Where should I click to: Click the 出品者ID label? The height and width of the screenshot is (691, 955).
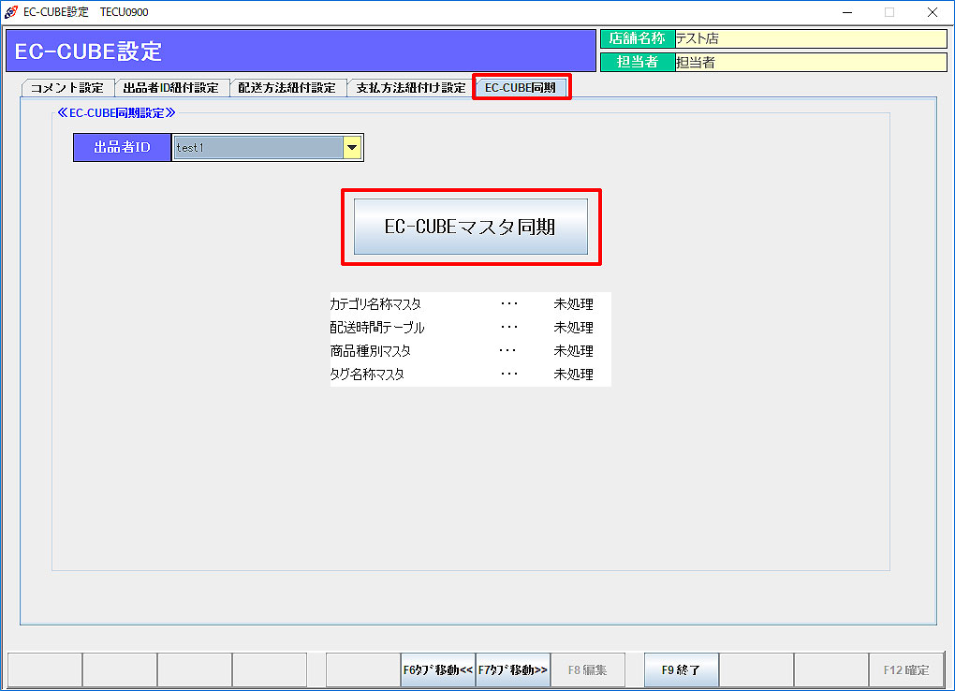[x=122, y=147]
